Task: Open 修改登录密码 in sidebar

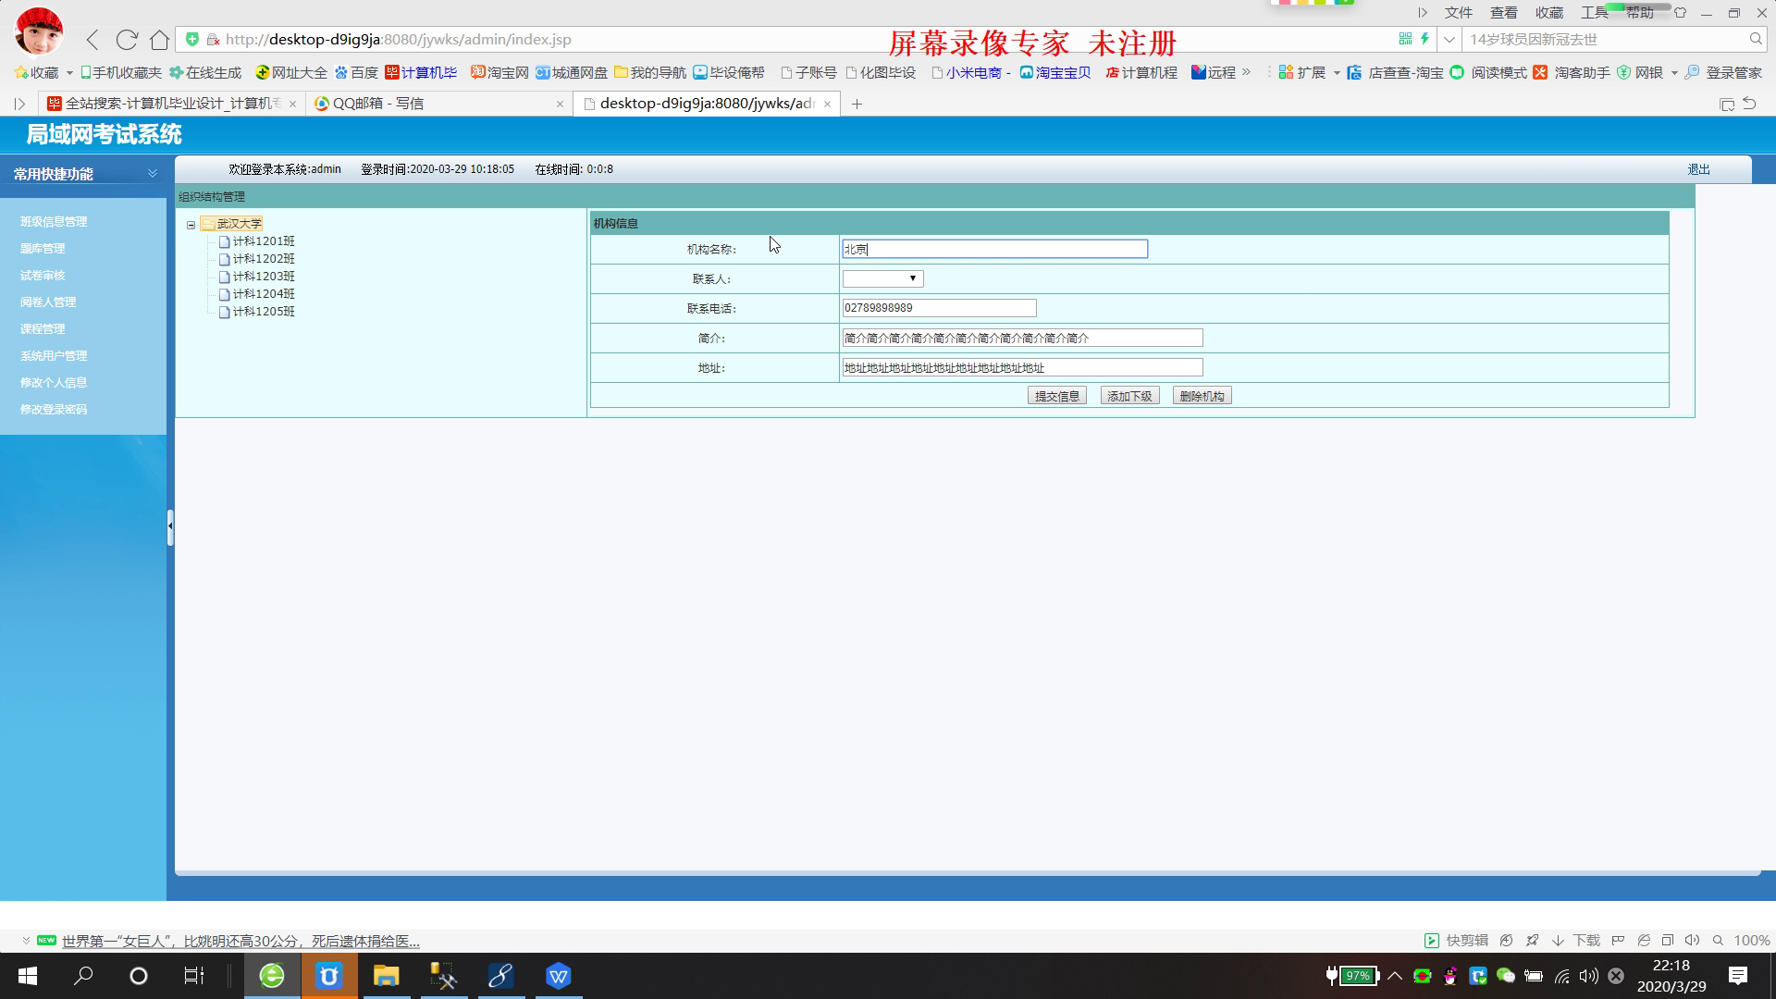Action: click(54, 410)
